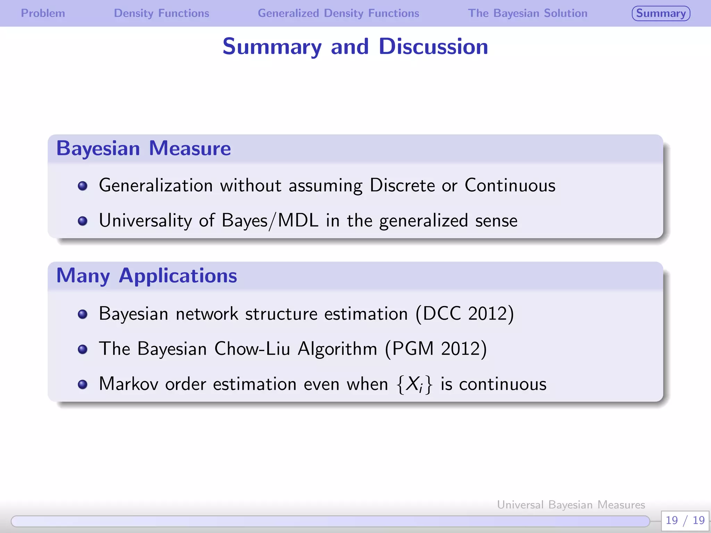Open Generalized Density Functions section

(338, 13)
